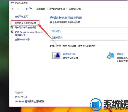Open 文件历史记录 link
This screenshot has height=112, width=128.
[21, 97]
